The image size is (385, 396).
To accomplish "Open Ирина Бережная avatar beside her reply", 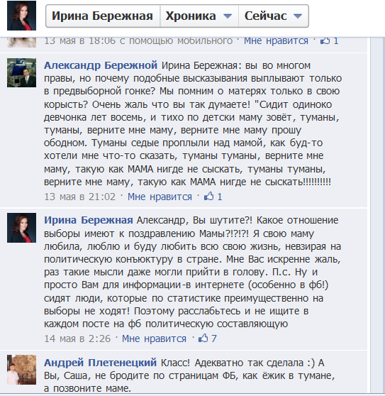I will coord(21,228).
